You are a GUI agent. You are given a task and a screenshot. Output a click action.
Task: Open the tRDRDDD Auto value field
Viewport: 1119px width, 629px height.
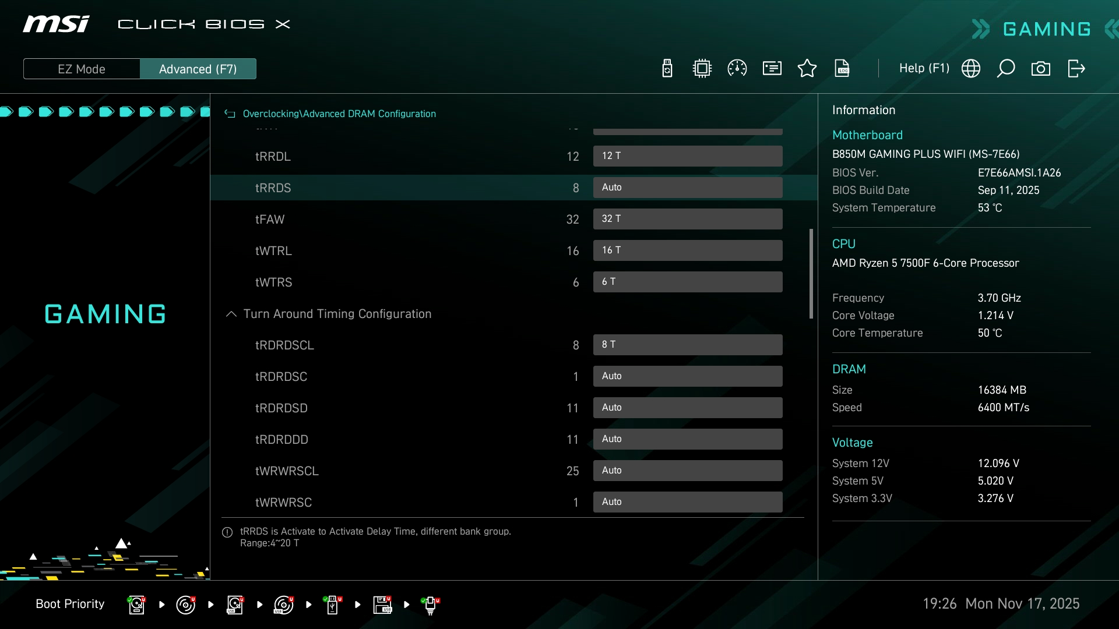[x=688, y=439]
